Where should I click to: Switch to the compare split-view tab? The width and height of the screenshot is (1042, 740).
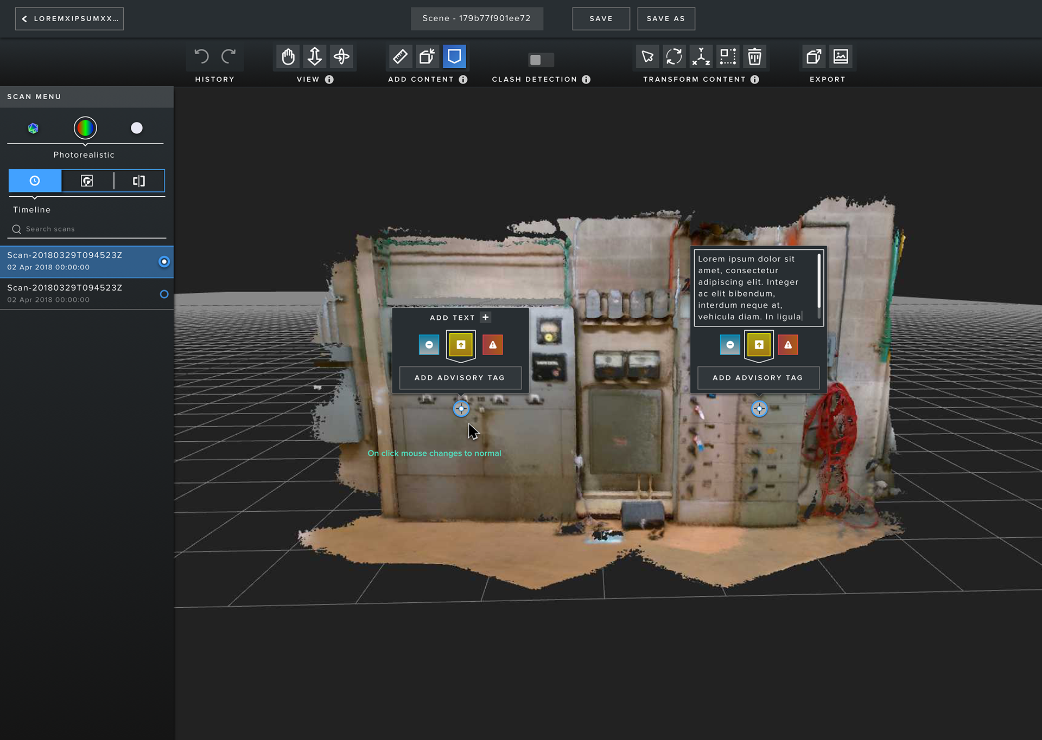pos(139,181)
